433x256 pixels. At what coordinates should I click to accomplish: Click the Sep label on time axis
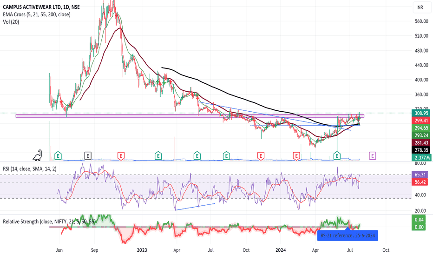[94, 250]
